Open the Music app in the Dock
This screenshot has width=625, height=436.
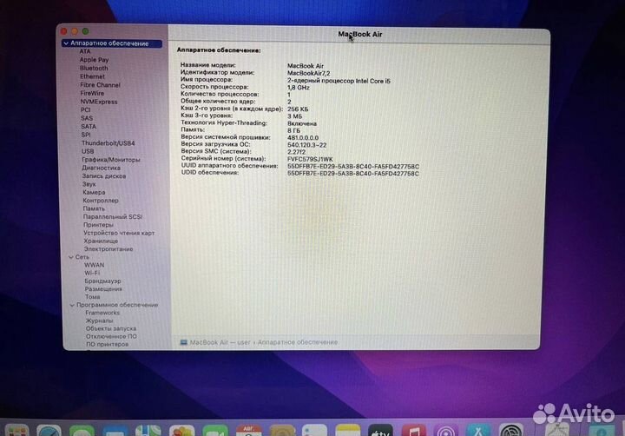coord(414,431)
